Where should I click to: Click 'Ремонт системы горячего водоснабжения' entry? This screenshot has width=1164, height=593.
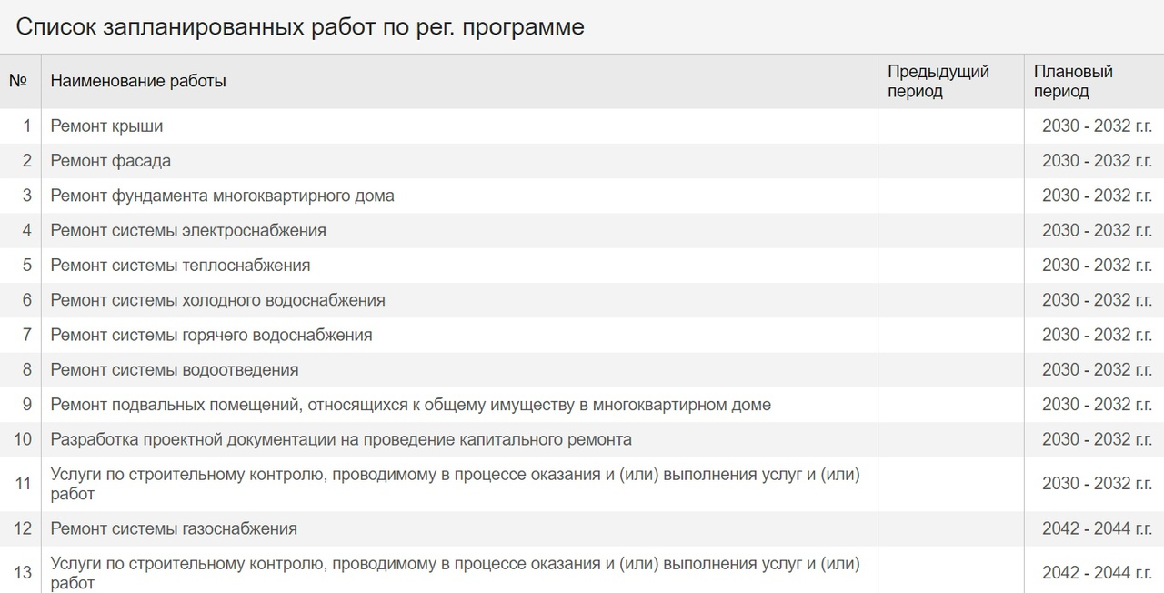(211, 335)
